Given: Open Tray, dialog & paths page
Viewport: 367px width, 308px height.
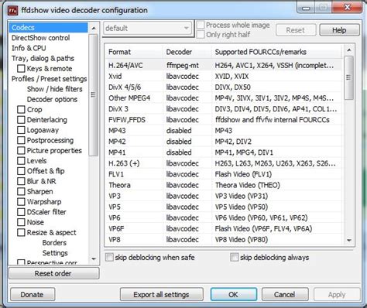Looking at the screenshot, I should click(x=43, y=59).
